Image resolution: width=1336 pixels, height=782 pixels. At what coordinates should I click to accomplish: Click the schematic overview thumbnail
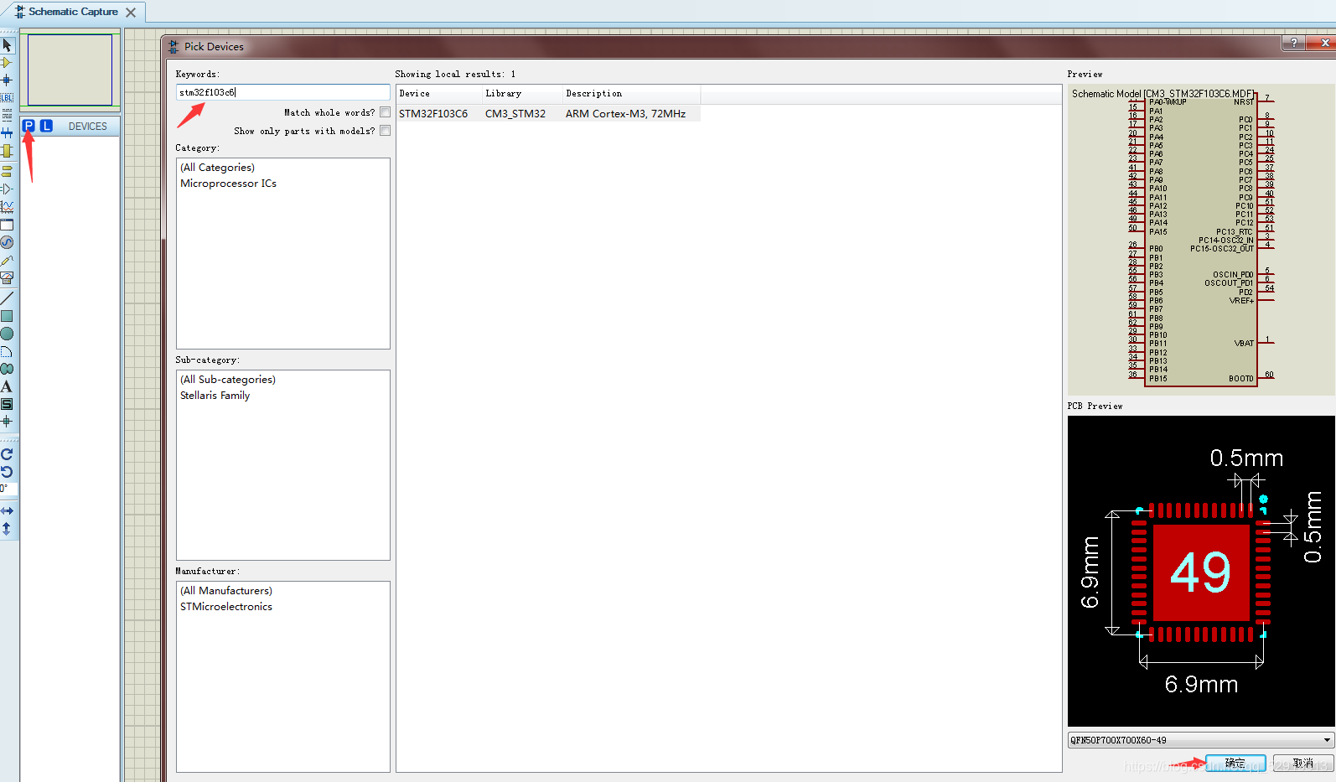tap(70, 70)
